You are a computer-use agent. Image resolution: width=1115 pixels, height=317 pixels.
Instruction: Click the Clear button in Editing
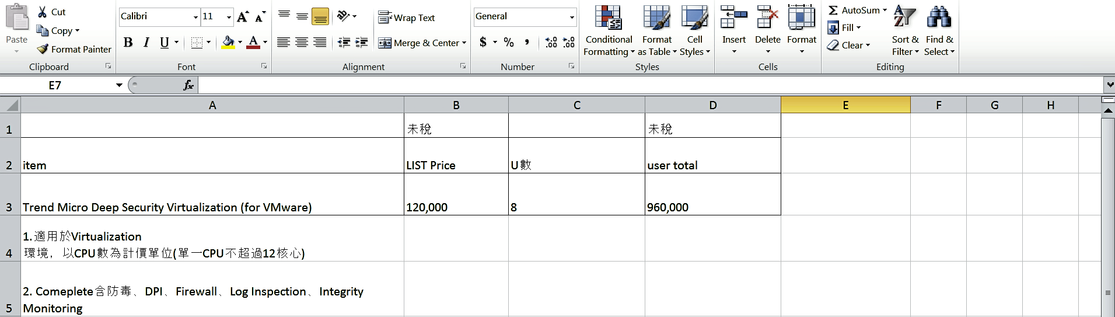click(848, 45)
